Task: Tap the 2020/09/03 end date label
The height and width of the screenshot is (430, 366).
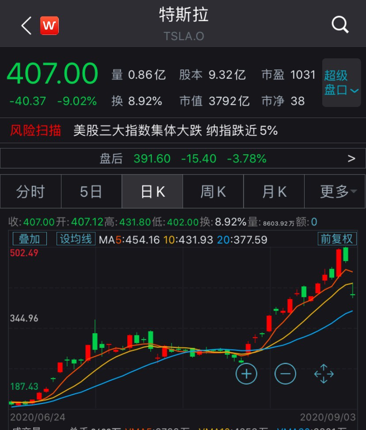Action: (328, 417)
